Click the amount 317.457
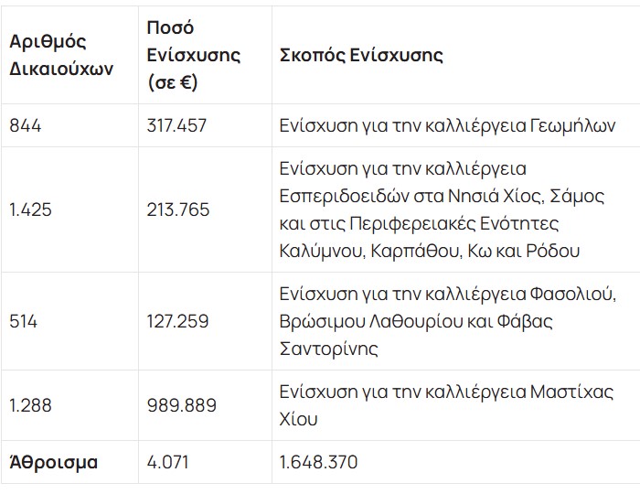 click(177, 126)
